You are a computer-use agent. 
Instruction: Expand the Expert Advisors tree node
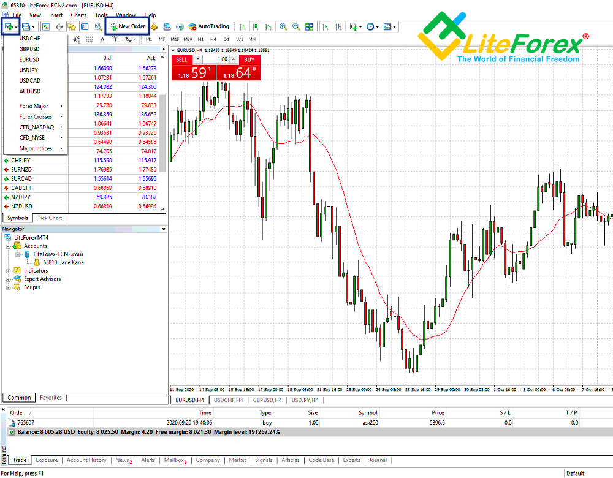pyautogui.click(x=8, y=279)
